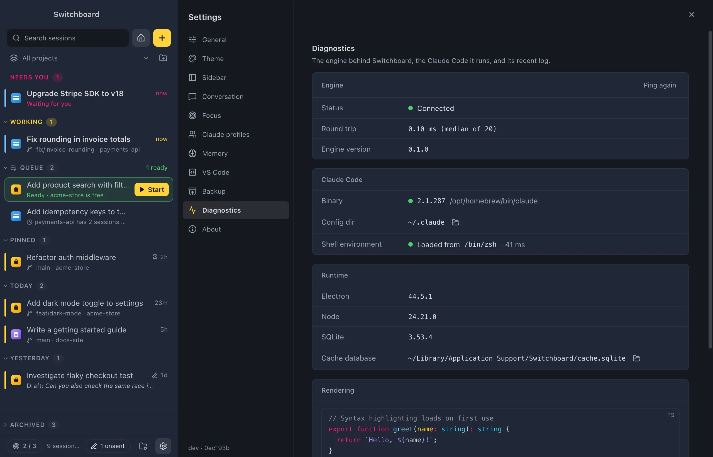713x457 pixels.
Task: Open Add idempotency keys queued session
Action: [89, 216]
